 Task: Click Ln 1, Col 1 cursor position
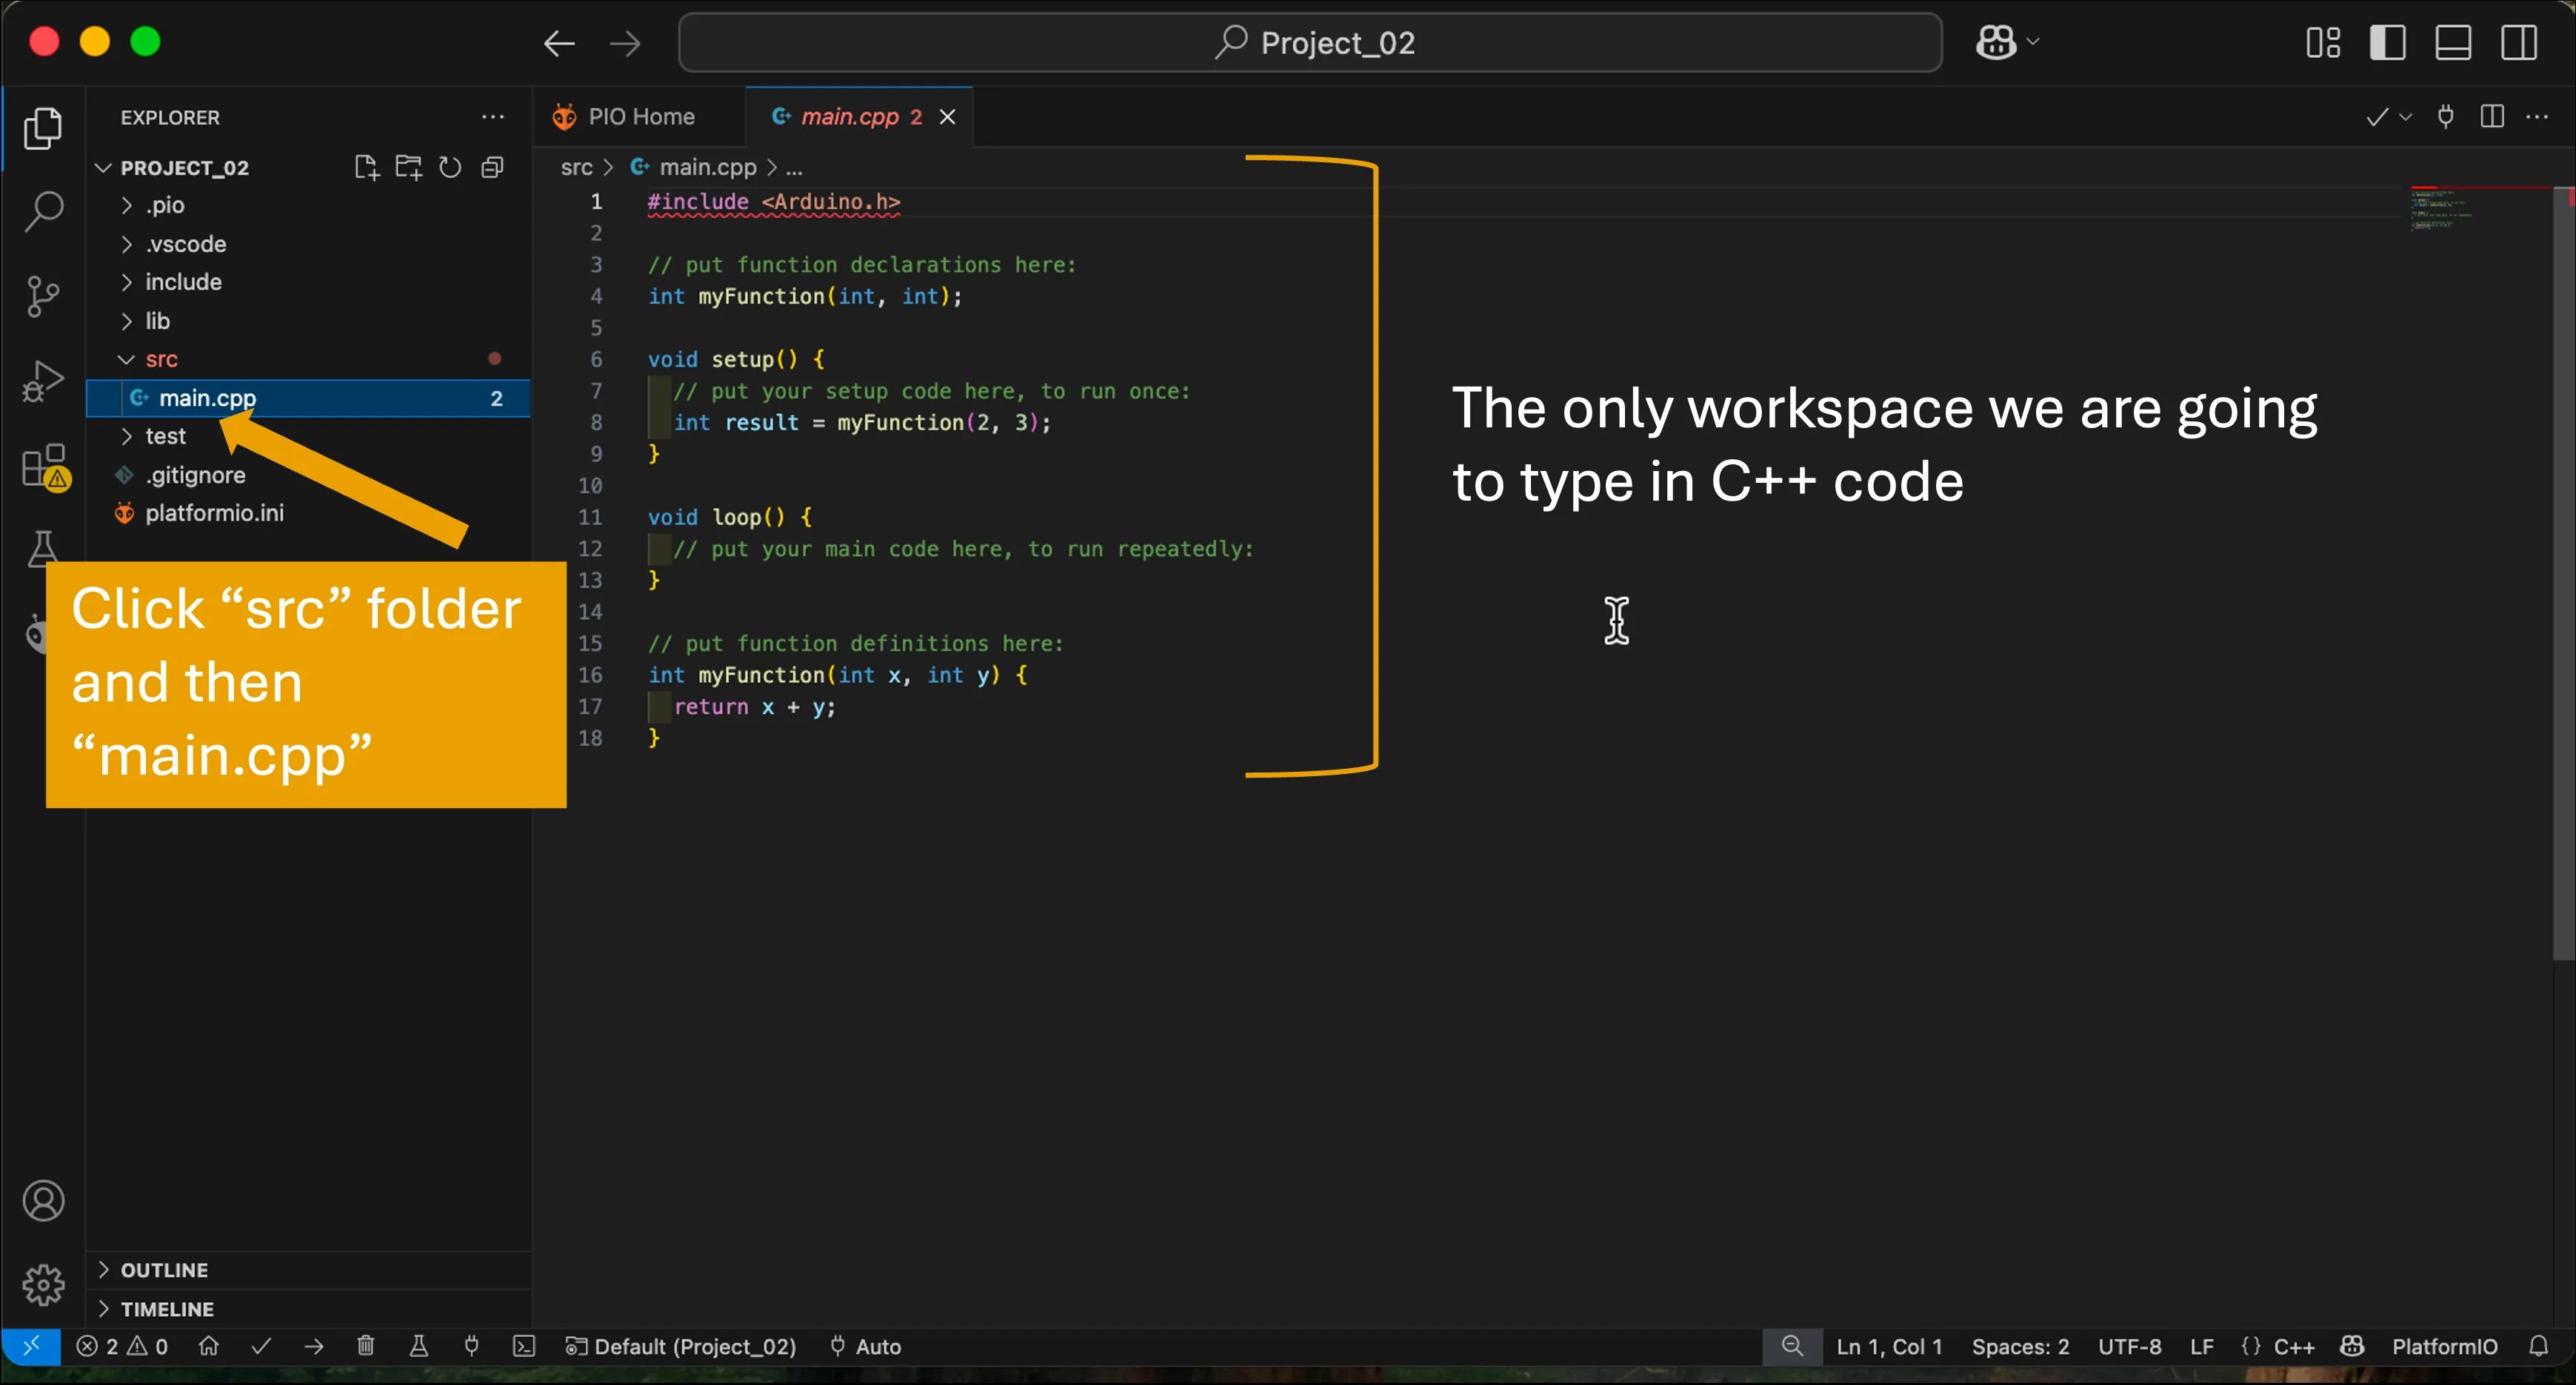pos(1889,1346)
